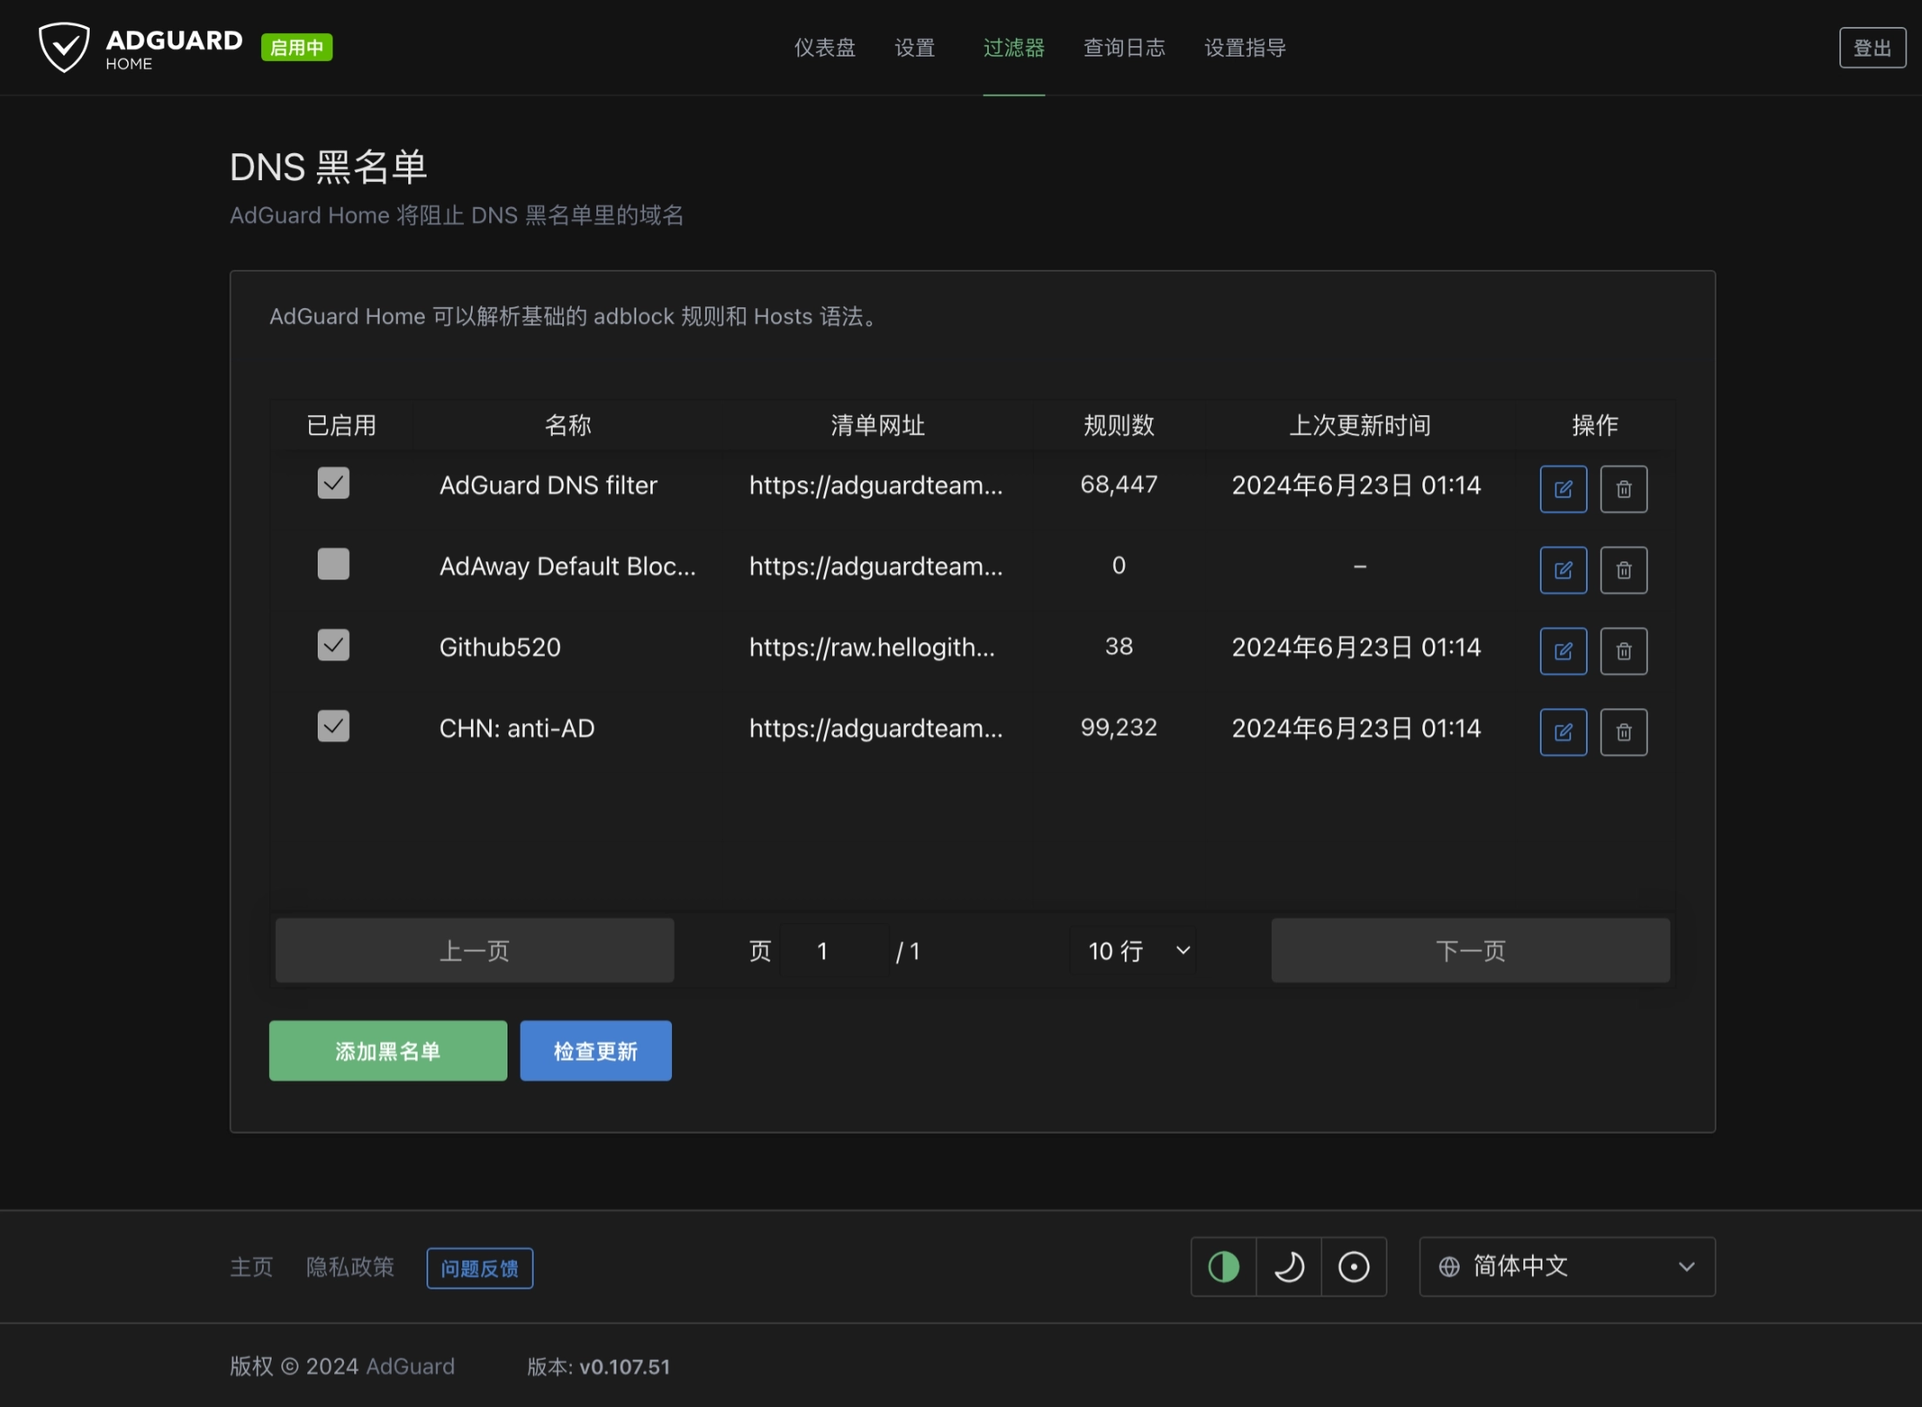Switch to dark theme moon icon

1288,1267
